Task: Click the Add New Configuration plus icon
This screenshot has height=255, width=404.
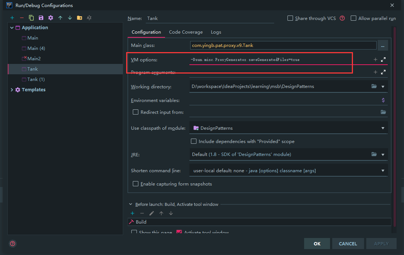Action: pyautogui.click(x=12, y=18)
